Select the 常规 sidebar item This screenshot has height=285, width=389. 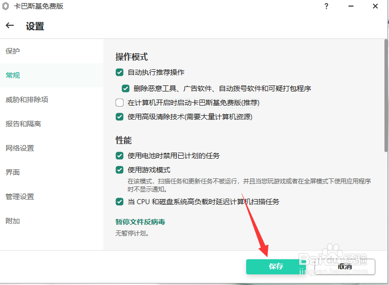tap(52, 75)
